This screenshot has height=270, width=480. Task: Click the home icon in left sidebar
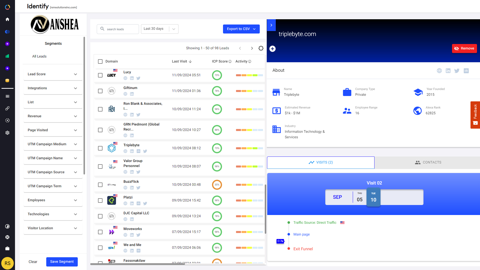7,19
